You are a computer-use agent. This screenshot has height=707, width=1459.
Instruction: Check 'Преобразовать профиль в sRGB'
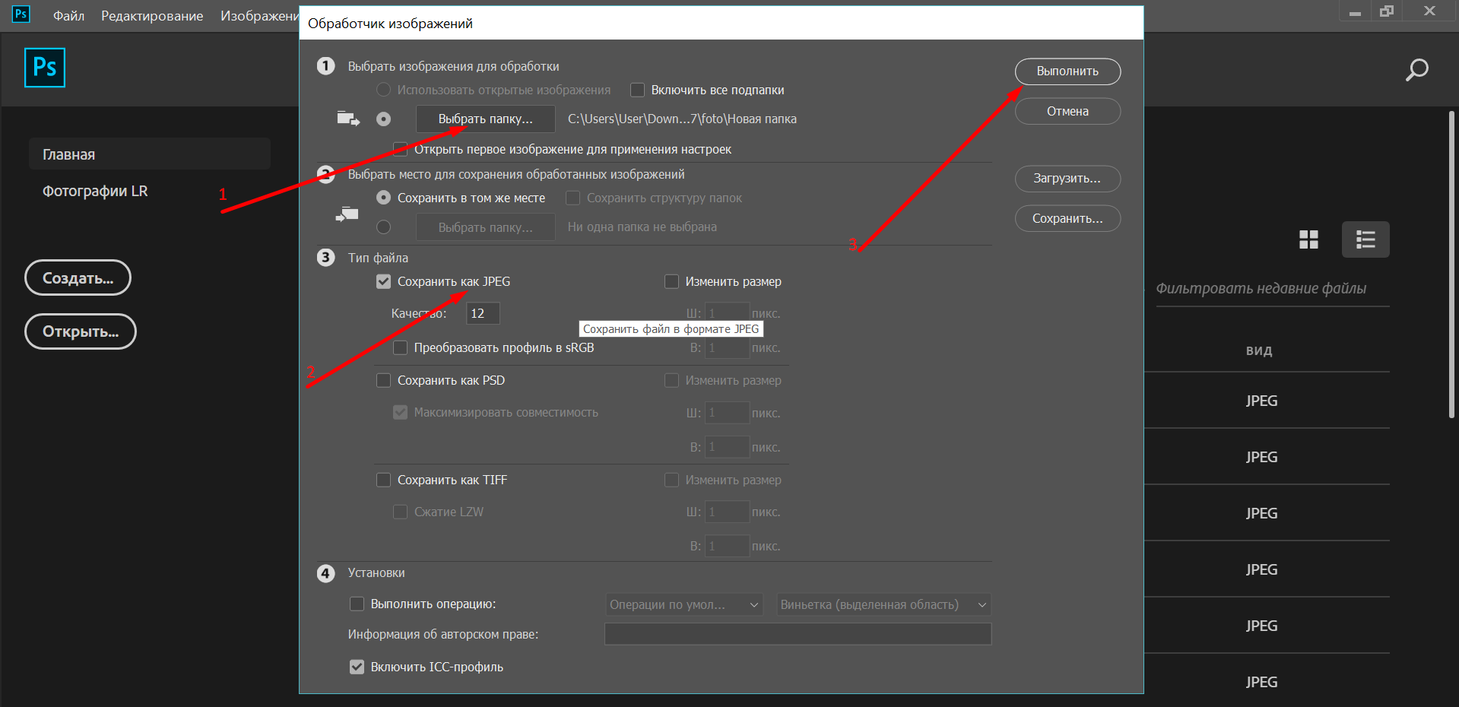point(400,347)
